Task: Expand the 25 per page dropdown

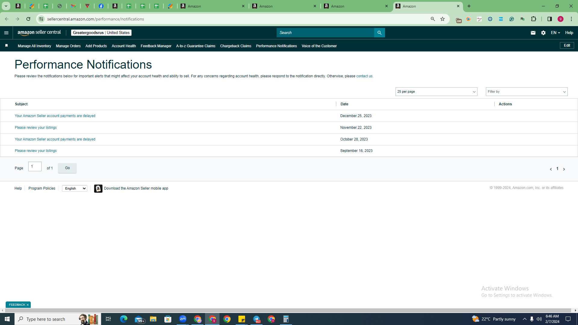Action: [x=436, y=92]
